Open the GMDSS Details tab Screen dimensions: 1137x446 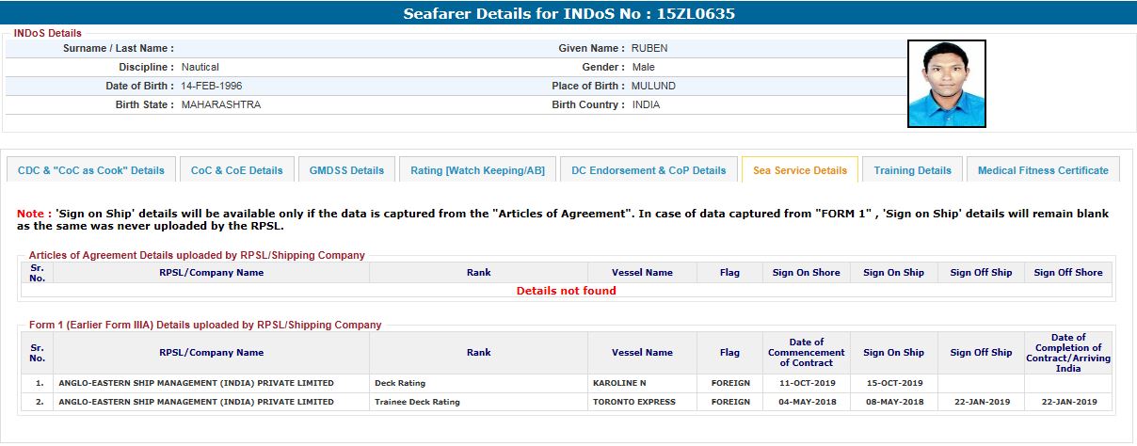click(x=347, y=170)
